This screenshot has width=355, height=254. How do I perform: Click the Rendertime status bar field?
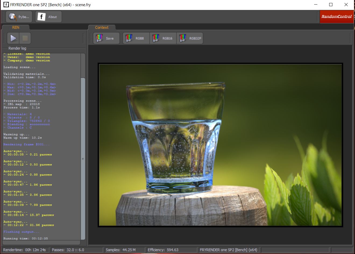point(26,250)
